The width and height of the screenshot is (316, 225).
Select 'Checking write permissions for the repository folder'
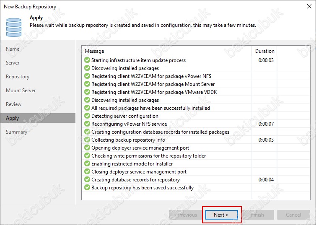(x=148, y=156)
